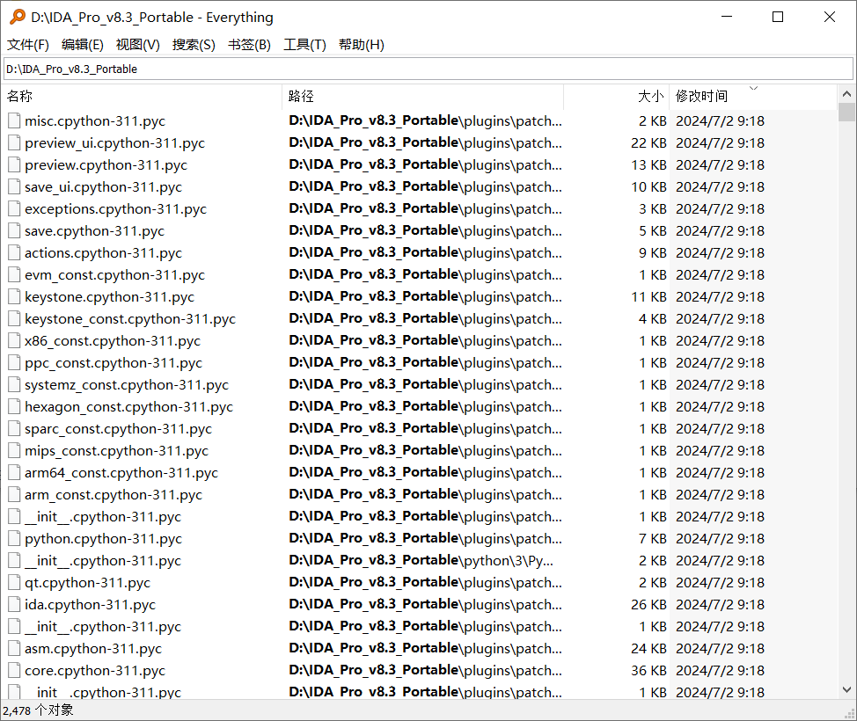Click file icon next to hexagon_const.cpython-311.pyc
The height and width of the screenshot is (721, 857).
click(x=14, y=406)
